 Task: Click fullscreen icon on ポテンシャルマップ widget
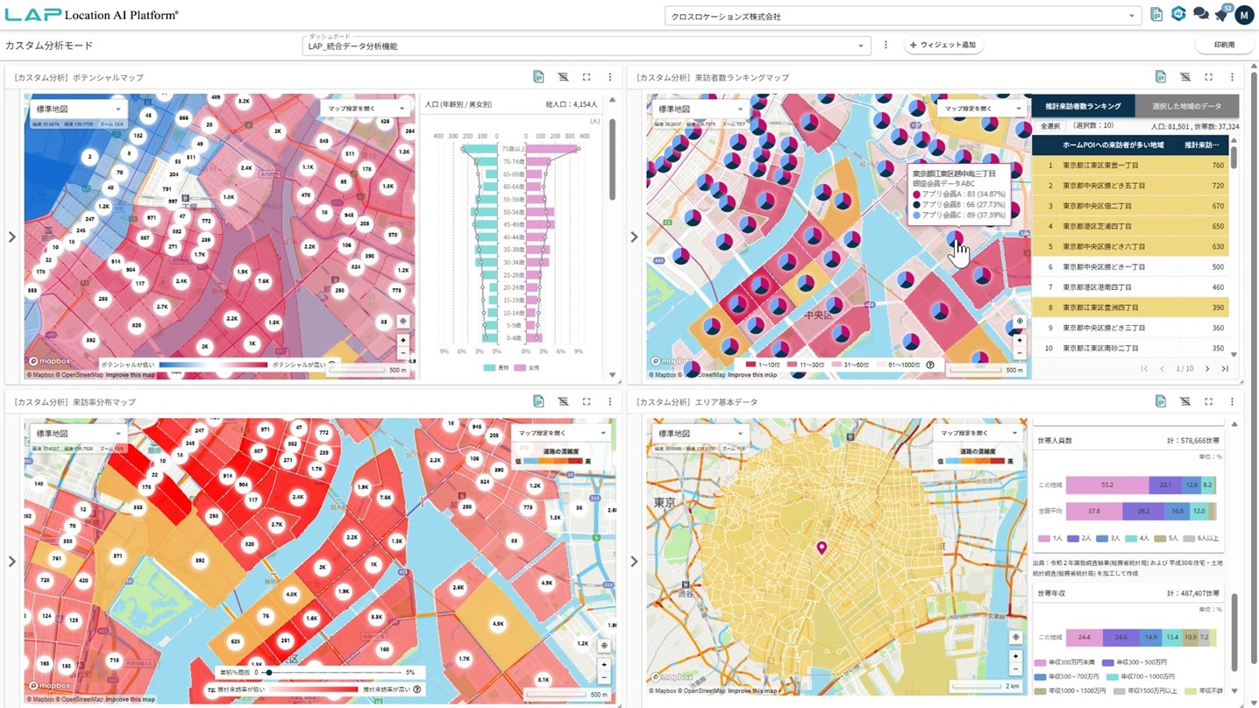click(587, 77)
